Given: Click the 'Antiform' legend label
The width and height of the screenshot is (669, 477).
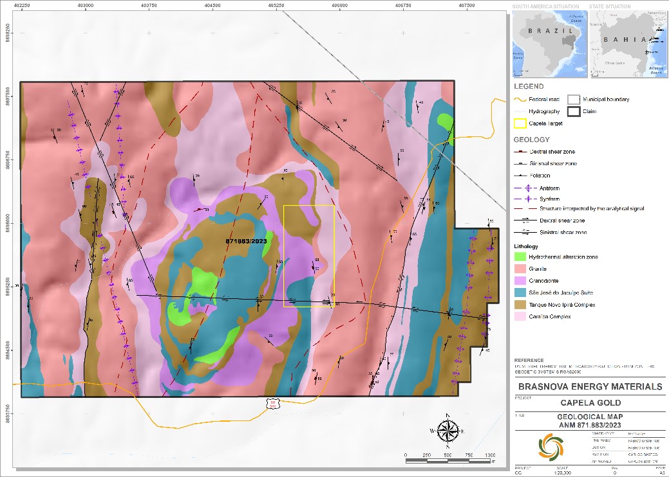Looking at the screenshot, I should (x=549, y=188).
